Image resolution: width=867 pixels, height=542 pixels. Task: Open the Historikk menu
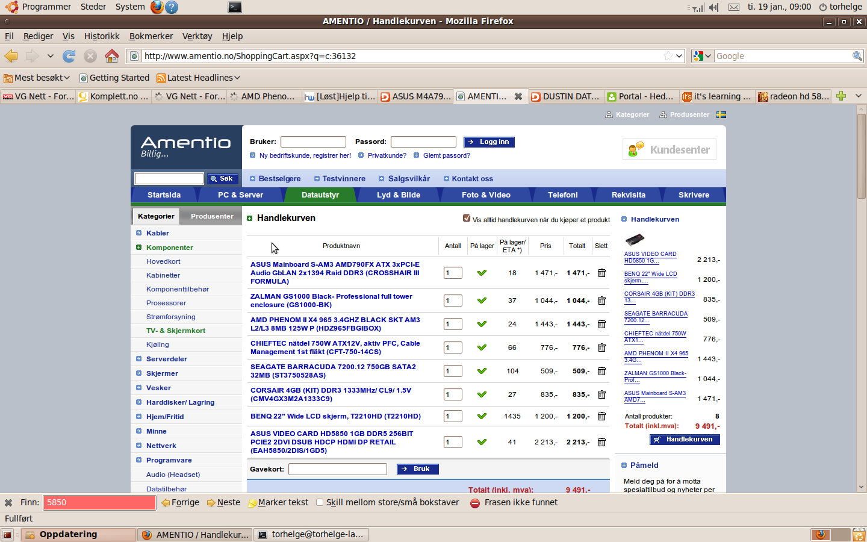pos(102,36)
